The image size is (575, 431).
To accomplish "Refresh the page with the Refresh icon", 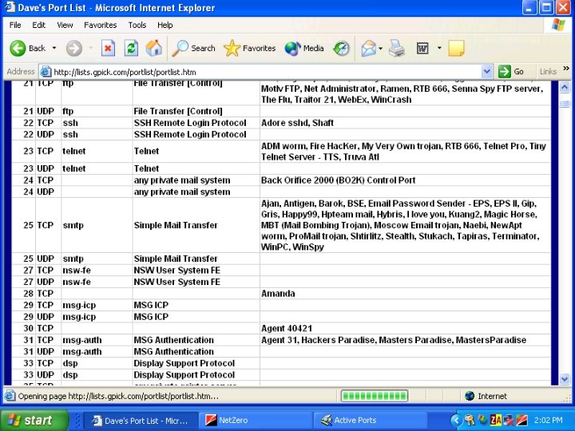I will (131, 49).
